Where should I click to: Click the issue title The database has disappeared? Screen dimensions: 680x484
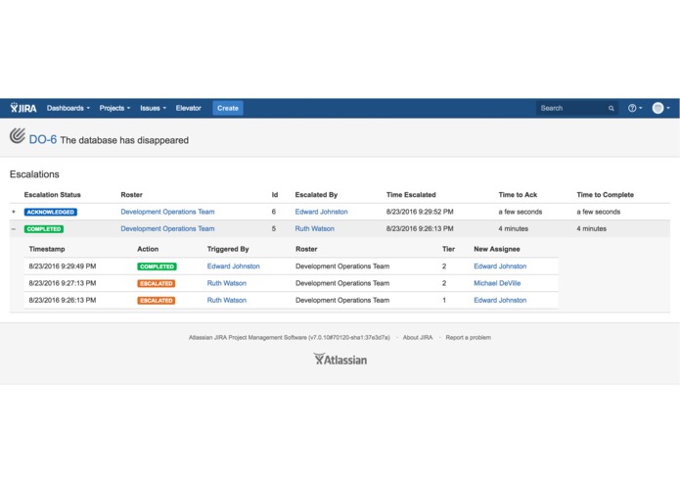point(124,140)
